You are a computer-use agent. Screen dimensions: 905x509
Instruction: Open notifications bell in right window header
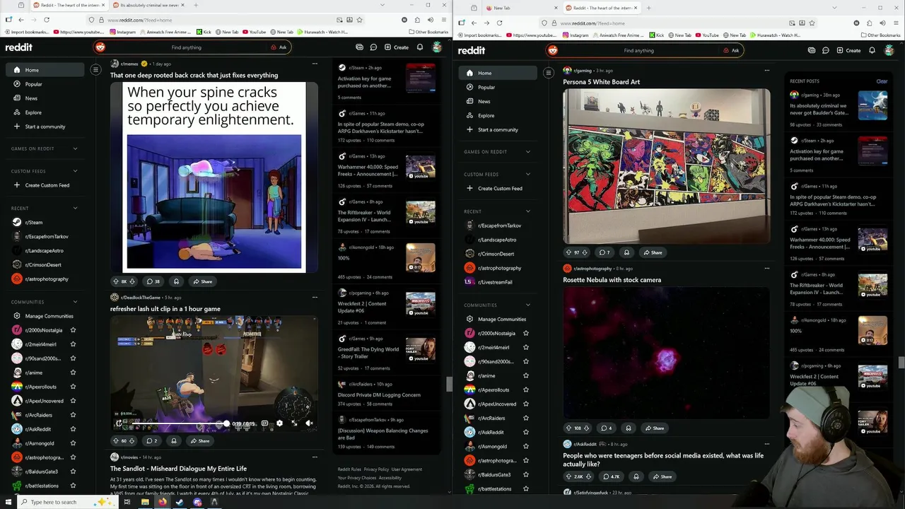coord(872,50)
